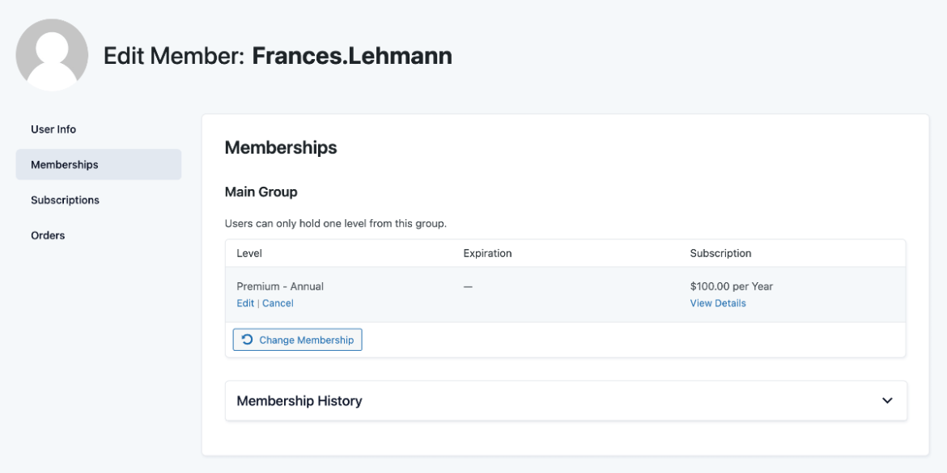Switch to the User Info section
947x473 pixels.
[53, 129]
